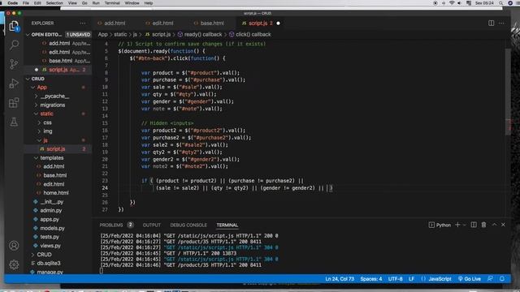This screenshot has width=520, height=292.
Task: Click macOS Spotlight search icon
Action: (501, 3)
